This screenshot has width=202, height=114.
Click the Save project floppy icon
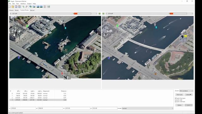pos(16,7)
